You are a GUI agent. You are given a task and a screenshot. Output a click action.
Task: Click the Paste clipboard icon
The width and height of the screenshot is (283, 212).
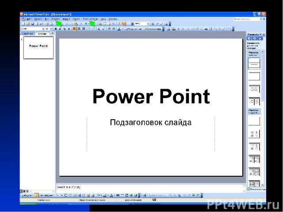point(76,24)
